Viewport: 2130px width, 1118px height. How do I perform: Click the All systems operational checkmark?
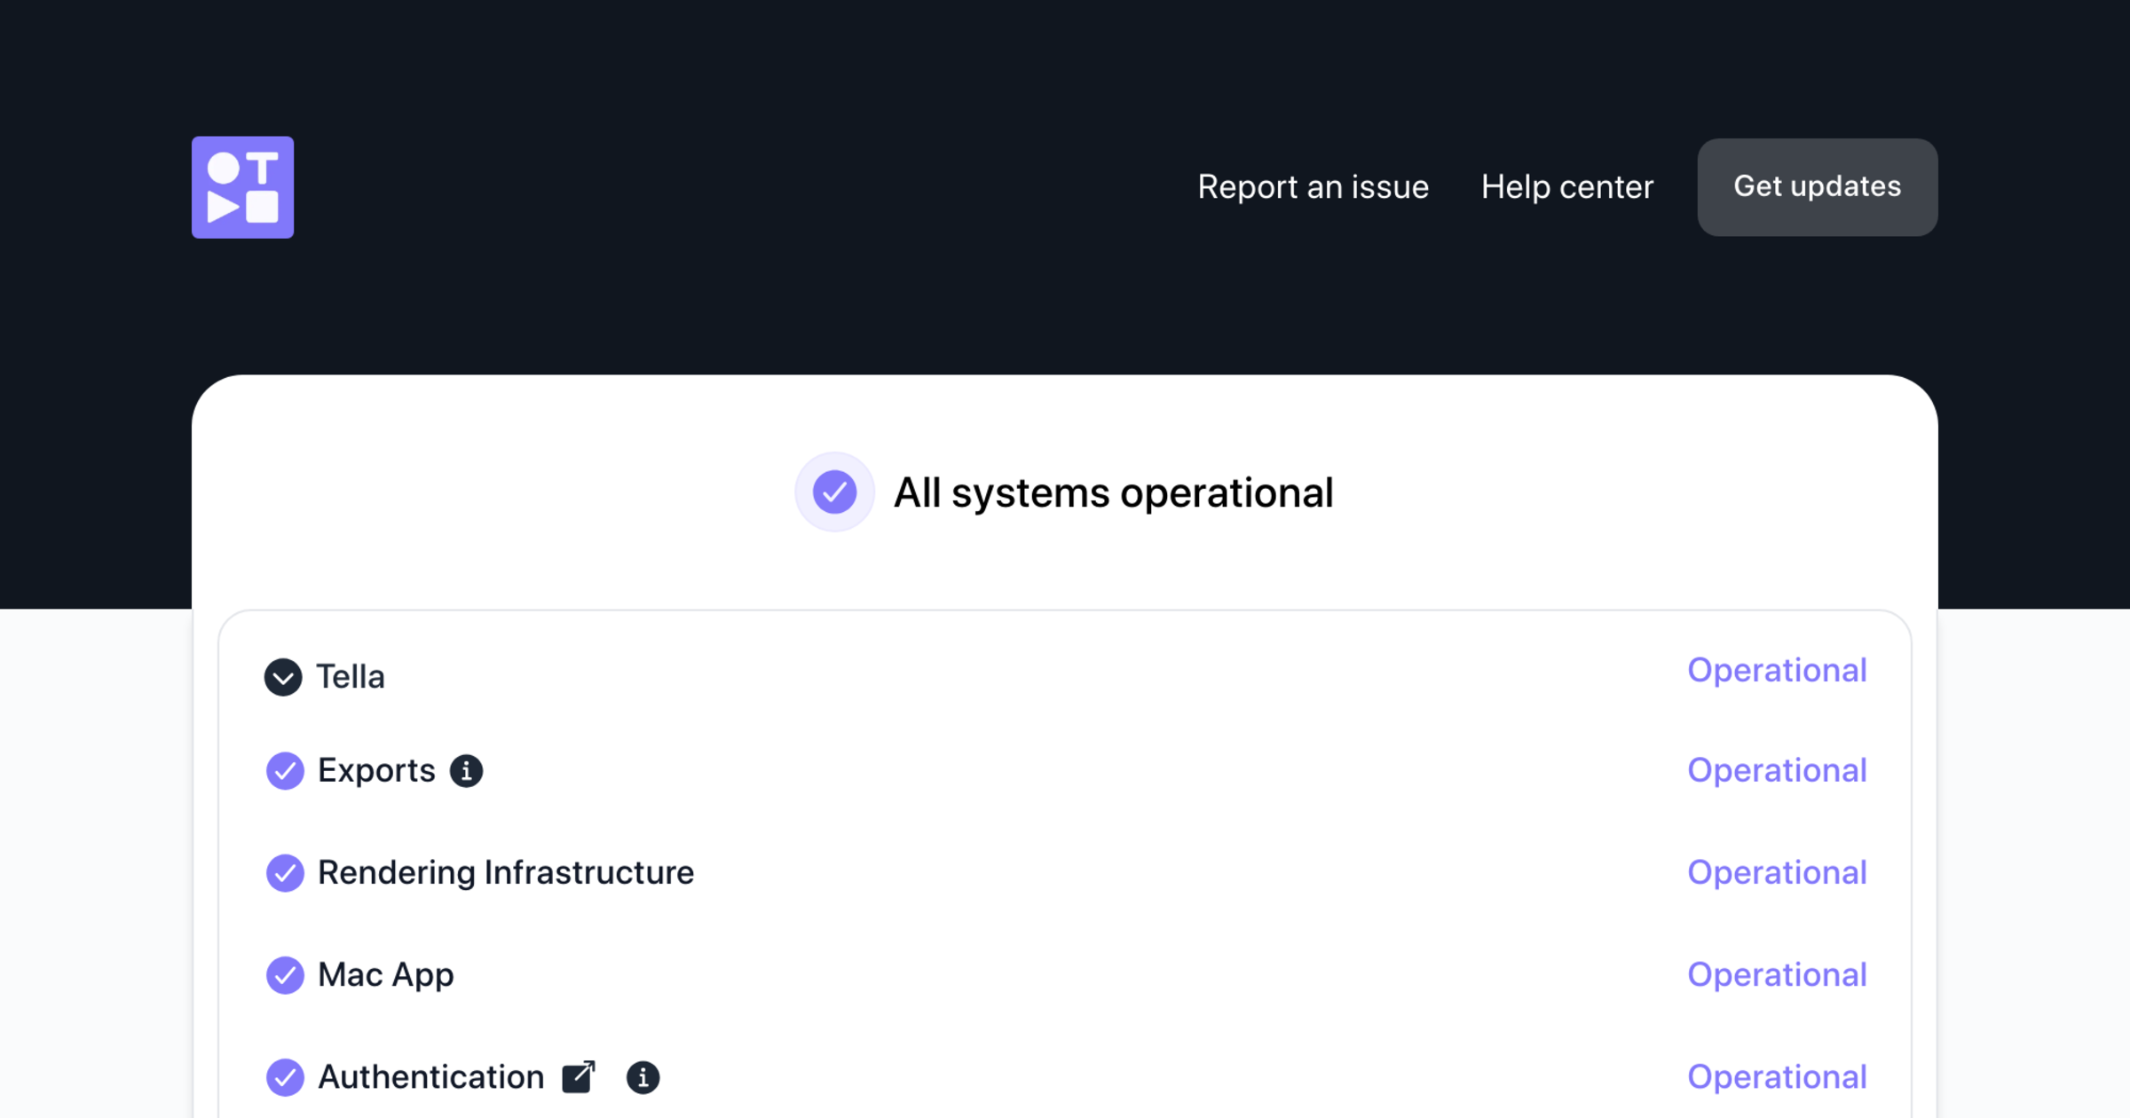(x=834, y=492)
